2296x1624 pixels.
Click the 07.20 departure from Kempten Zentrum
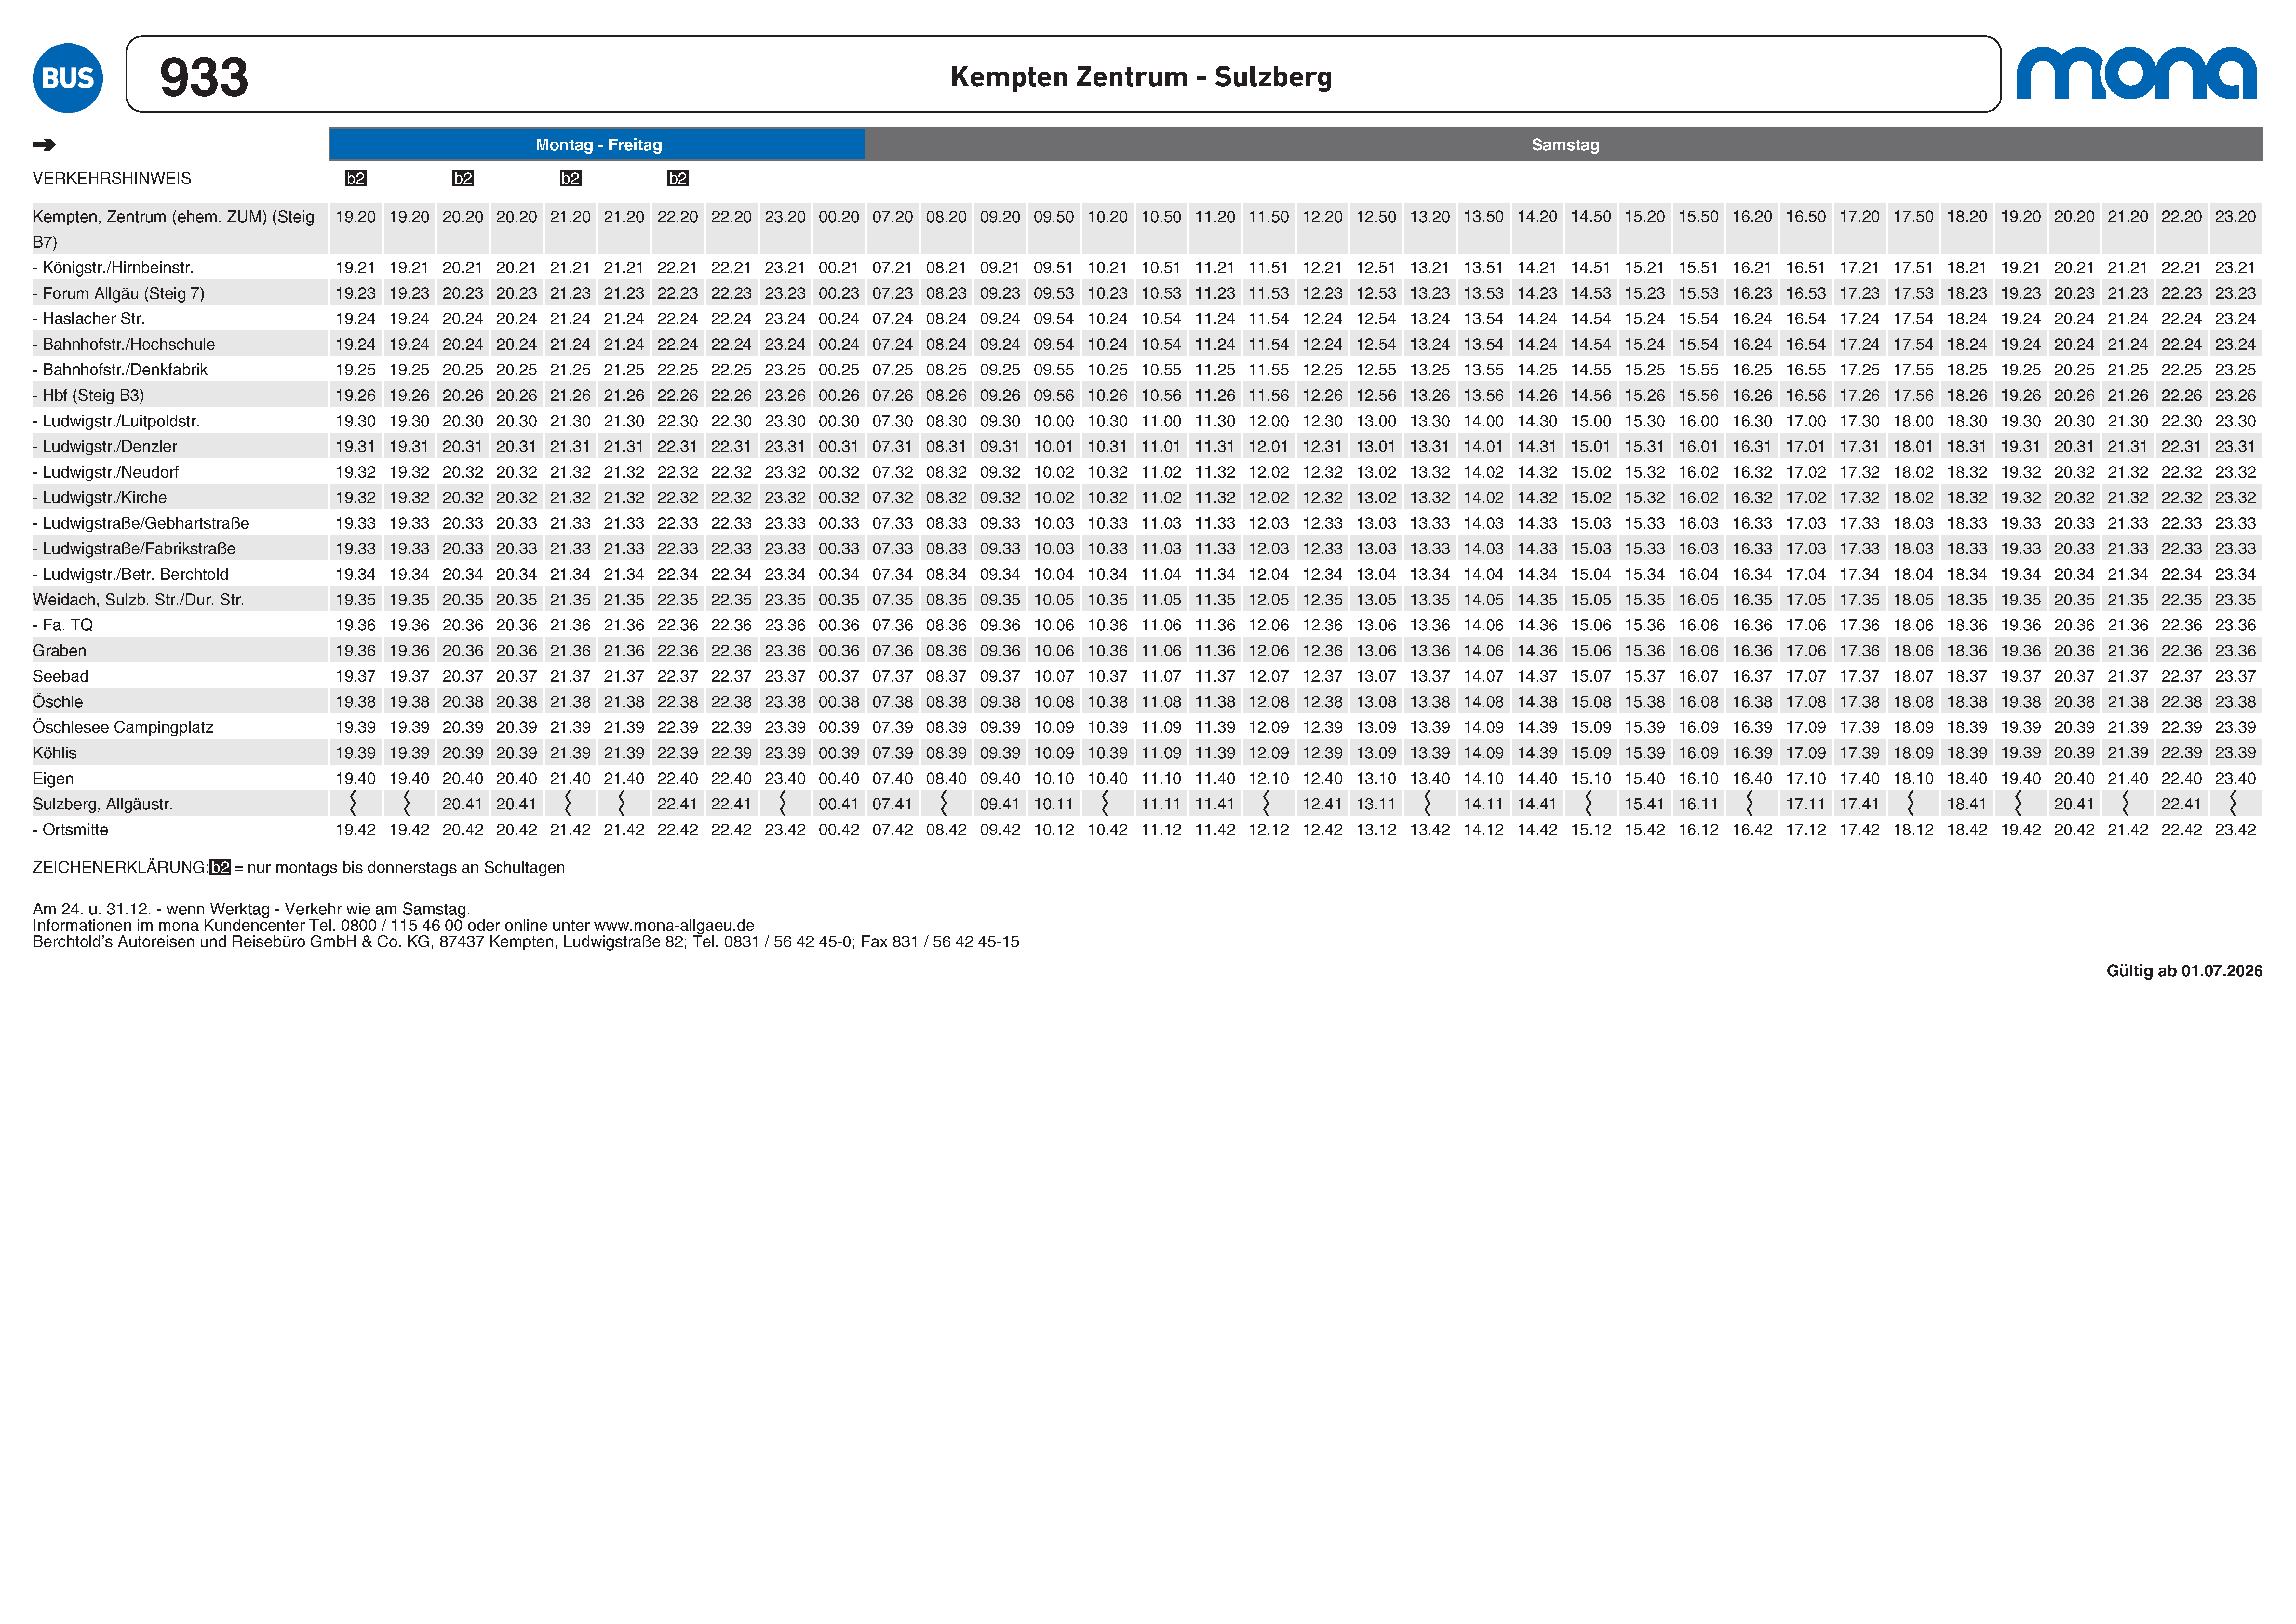click(x=892, y=217)
